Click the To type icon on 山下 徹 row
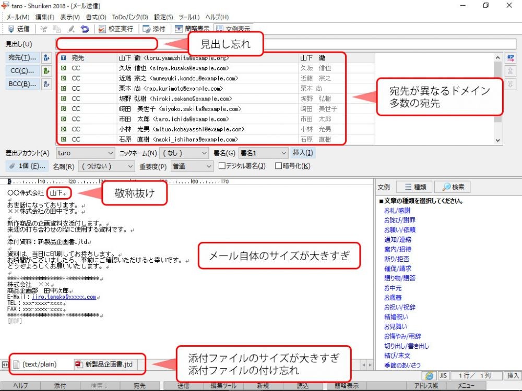Screen dimensions: 522x391 pos(64,58)
